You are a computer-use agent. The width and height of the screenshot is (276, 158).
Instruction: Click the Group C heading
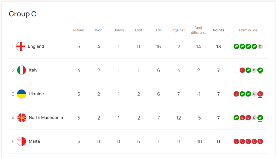23,14
